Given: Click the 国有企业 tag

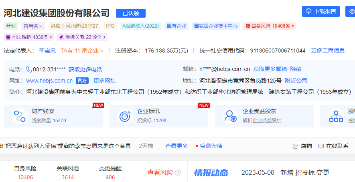Looking at the screenshot, I should pos(176,26).
